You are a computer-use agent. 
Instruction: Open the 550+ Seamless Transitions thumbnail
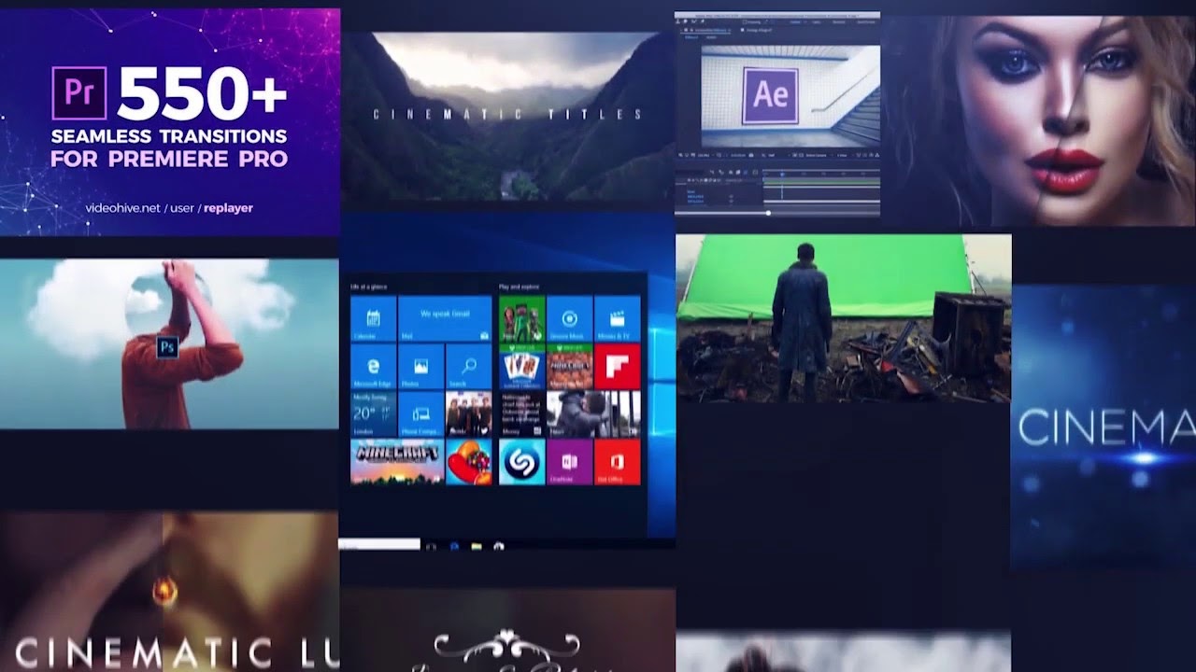coord(169,121)
